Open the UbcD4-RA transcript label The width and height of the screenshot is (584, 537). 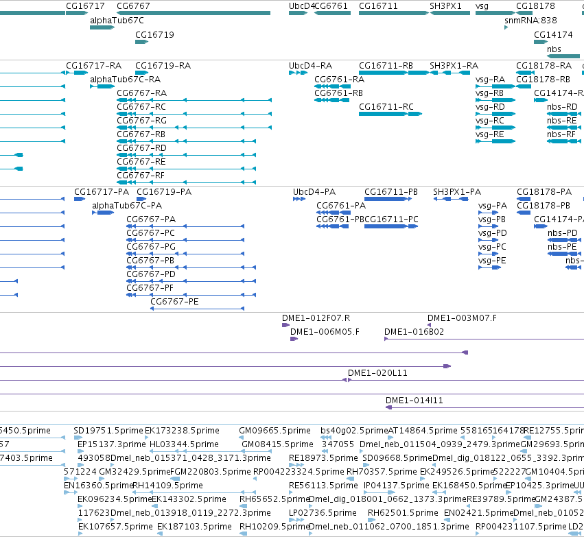pyautogui.click(x=311, y=66)
